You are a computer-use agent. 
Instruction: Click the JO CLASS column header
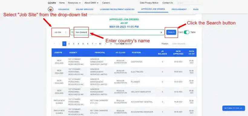(x=120, y=52)
